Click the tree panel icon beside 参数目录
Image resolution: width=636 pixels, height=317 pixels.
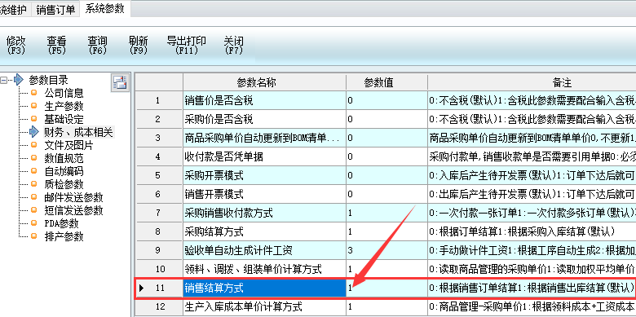tap(120, 82)
